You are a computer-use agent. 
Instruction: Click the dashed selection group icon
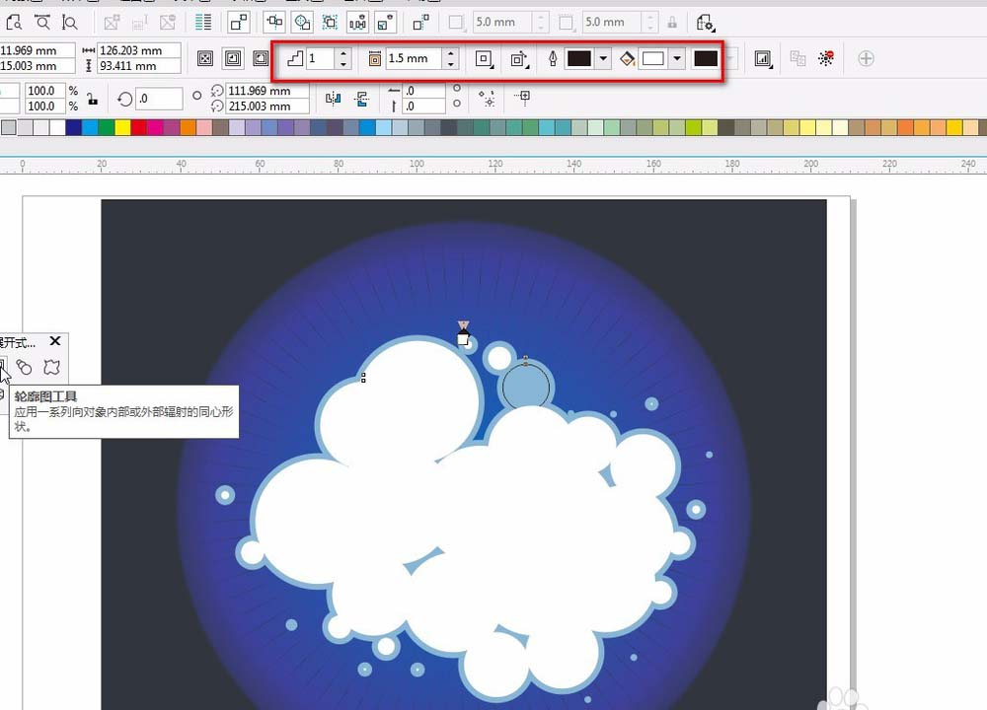tap(330, 24)
